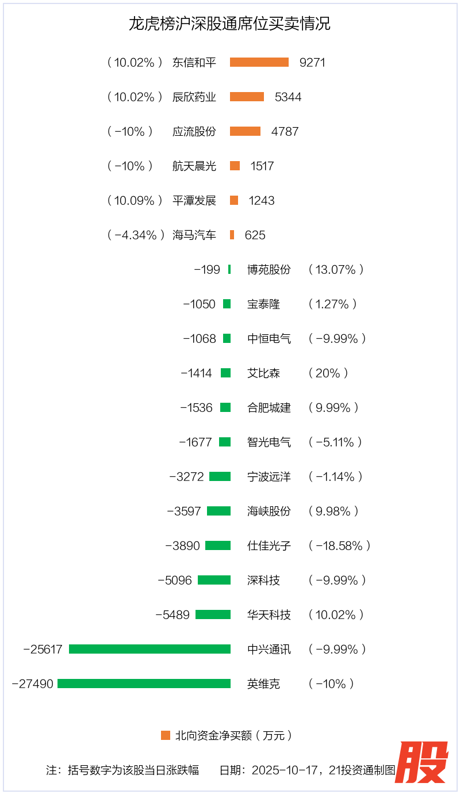Click the red 股 logo icon
The height and width of the screenshot is (794, 460).
pos(421,762)
